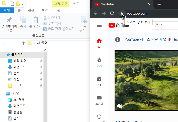The image size is (178, 122).
Task: Open YouTube Library (보관함) in sidebar
Action: 99,100
